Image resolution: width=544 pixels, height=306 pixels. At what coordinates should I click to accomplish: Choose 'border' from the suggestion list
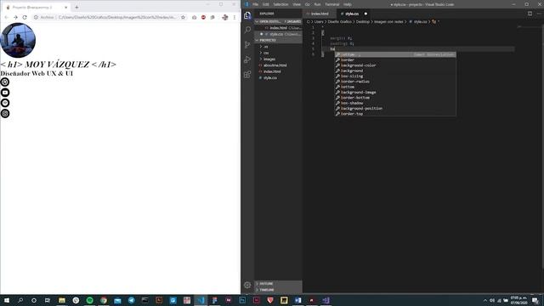[395, 60]
